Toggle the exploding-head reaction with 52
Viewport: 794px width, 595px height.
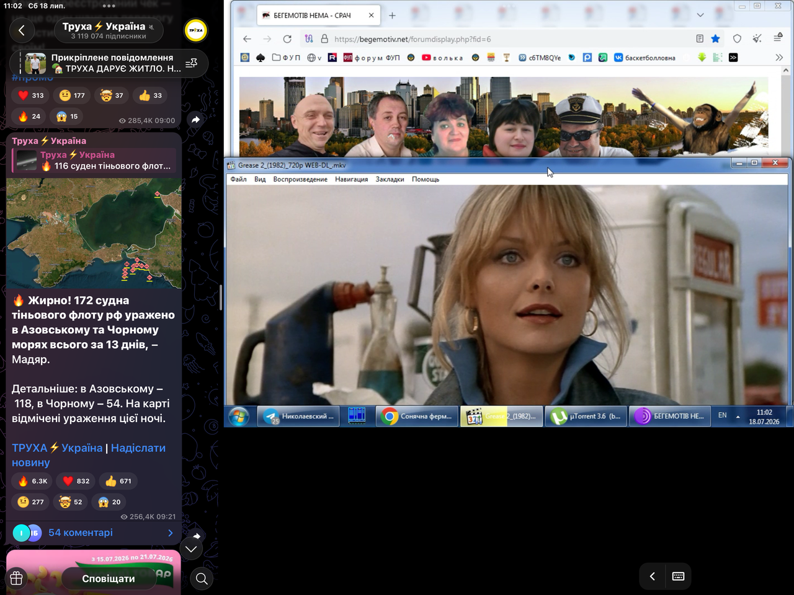point(70,502)
